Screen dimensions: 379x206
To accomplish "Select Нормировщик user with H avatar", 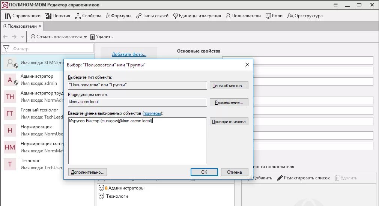I will (32, 131).
